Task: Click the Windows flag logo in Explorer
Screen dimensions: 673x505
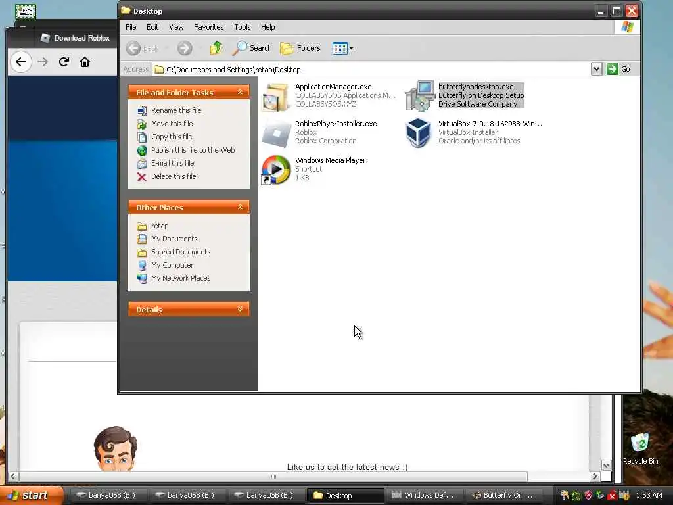Action: [x=627, y=26]
